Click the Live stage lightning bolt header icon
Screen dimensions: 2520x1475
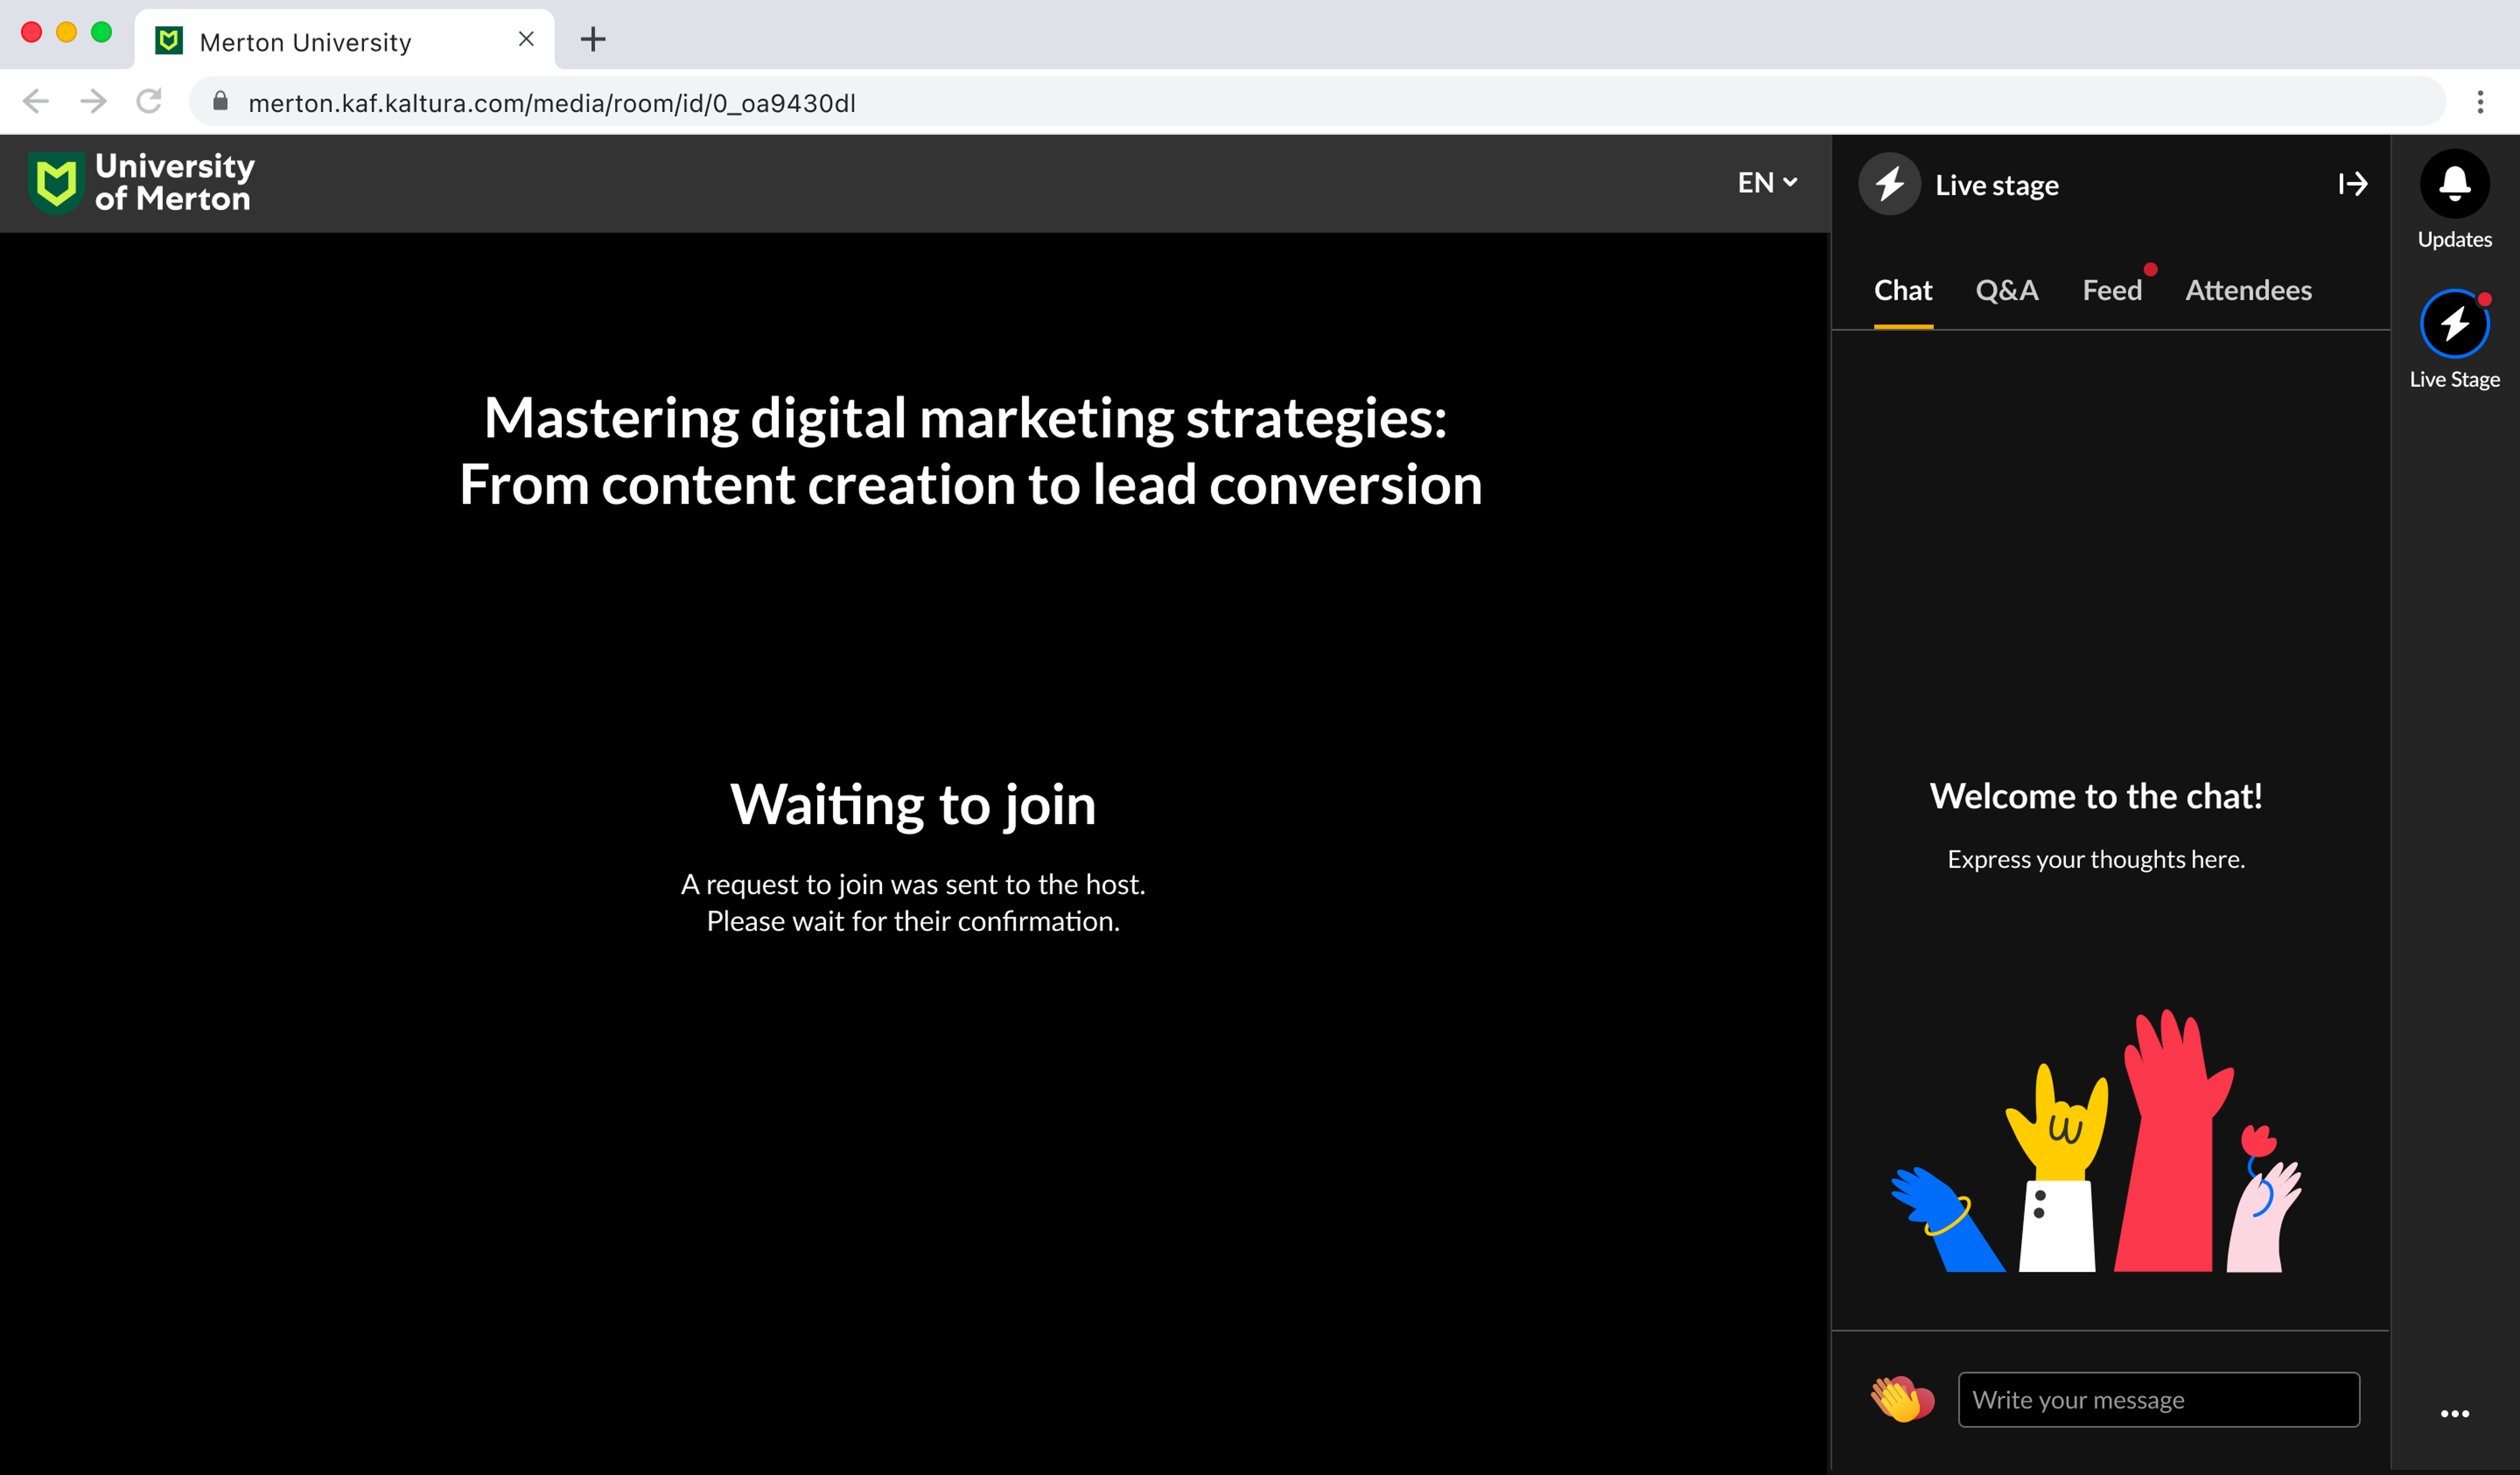[x=1889, y=184]
